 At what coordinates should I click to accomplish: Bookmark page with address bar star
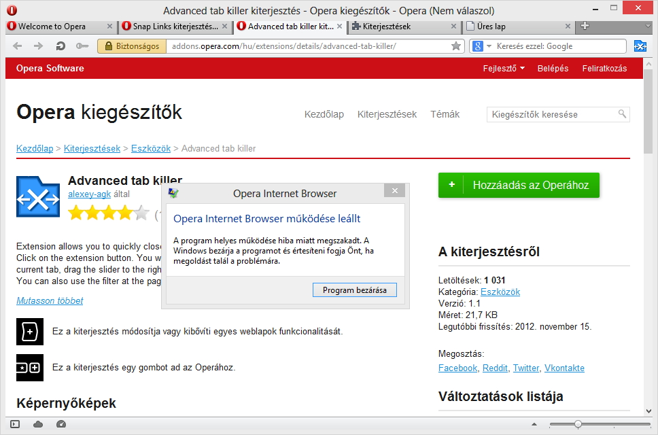456,46
